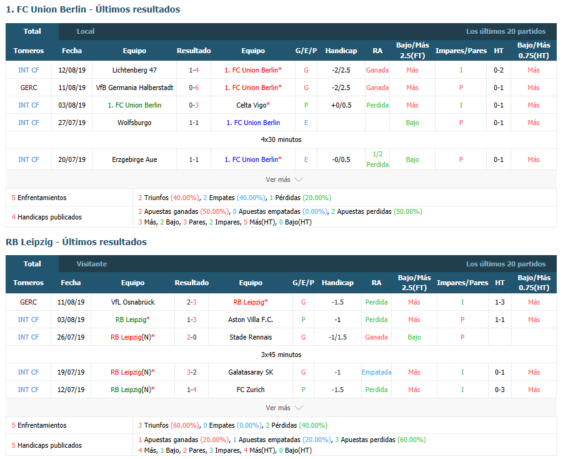Click the -0/0.5 handicap in Erzgebirge Aue row
This screenshot has height=459, width=563.
pyautogui.click(x=341, y=159)
